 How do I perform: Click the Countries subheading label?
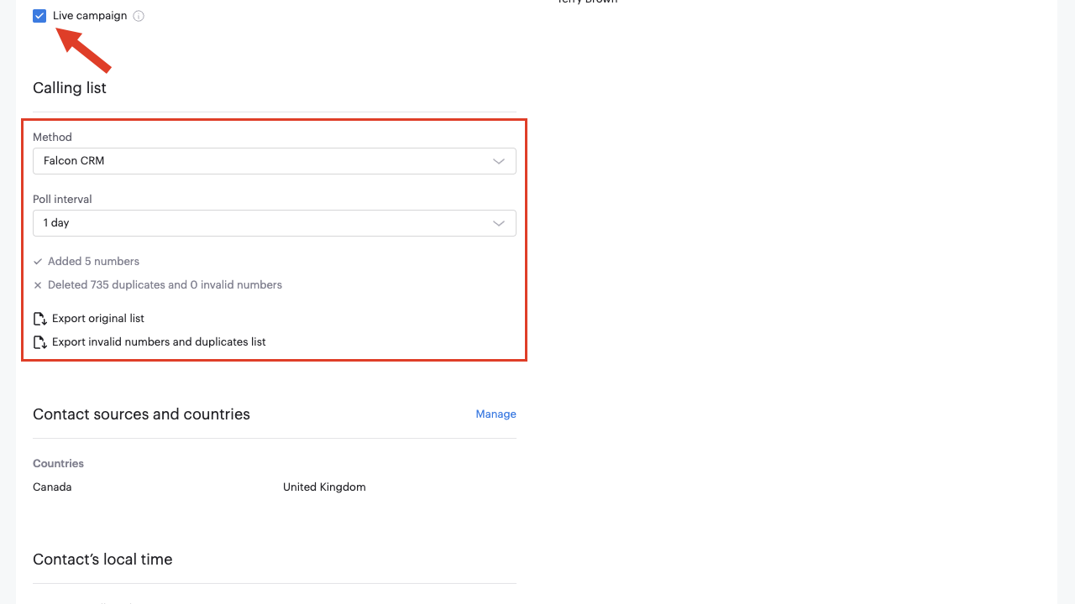[x=58, y=464]
